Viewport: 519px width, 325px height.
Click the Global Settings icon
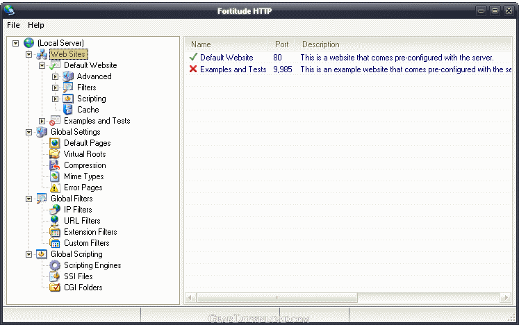click(42, 132)
